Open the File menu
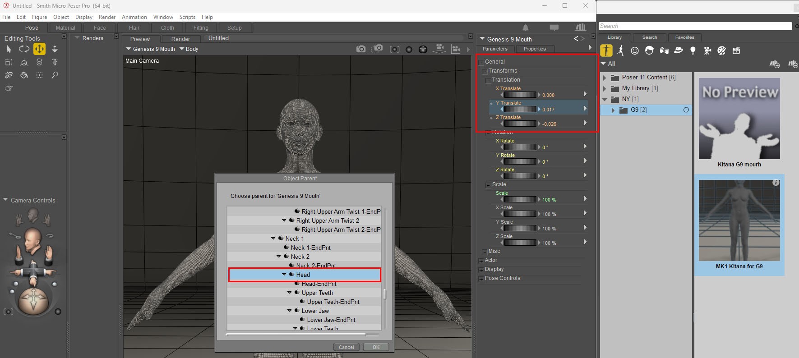The height and width of the screenshot is (358, 799). (x=6, y=17)
